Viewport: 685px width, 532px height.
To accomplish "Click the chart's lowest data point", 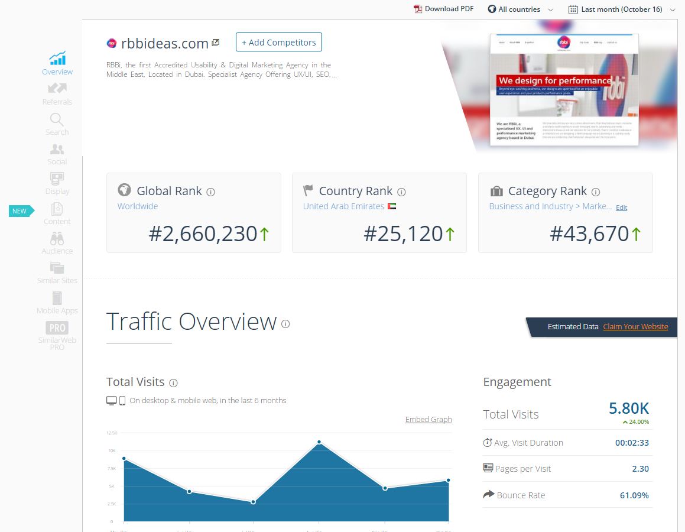I will click(254, 502).
